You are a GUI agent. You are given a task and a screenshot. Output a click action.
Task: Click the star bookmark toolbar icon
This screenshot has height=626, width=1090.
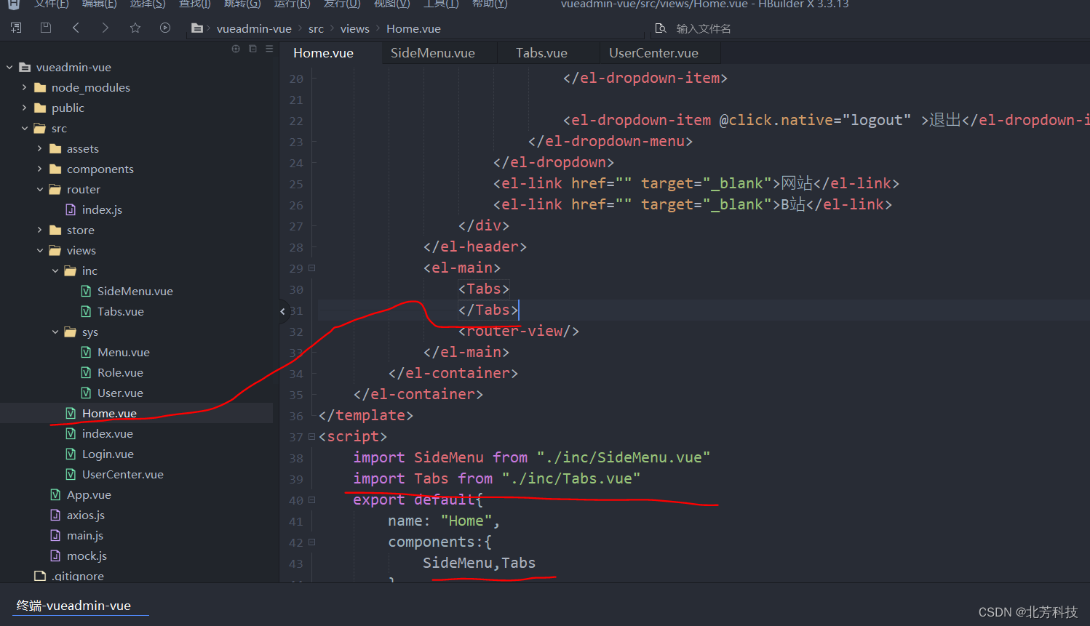point(135,28)
